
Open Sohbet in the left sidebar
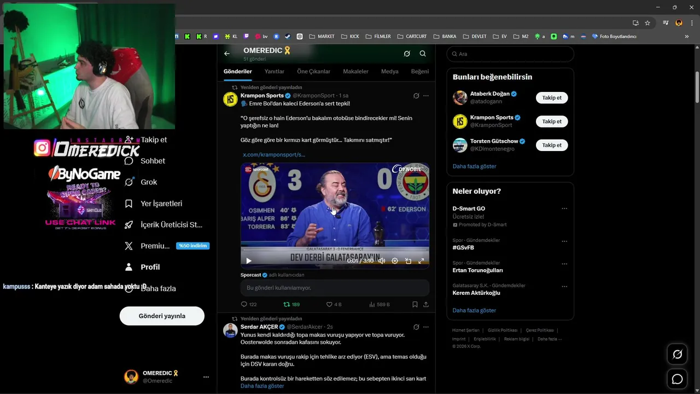(145, 161)
